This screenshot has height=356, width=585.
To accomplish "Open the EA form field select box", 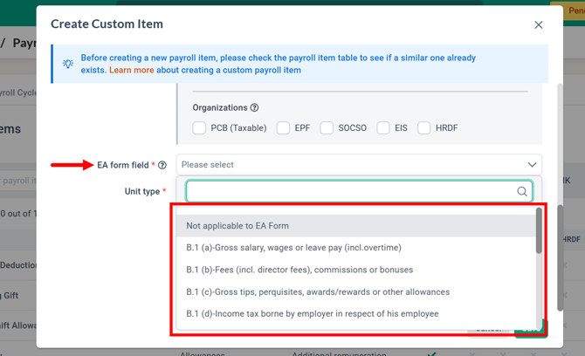I will click(x=349, y=165).
